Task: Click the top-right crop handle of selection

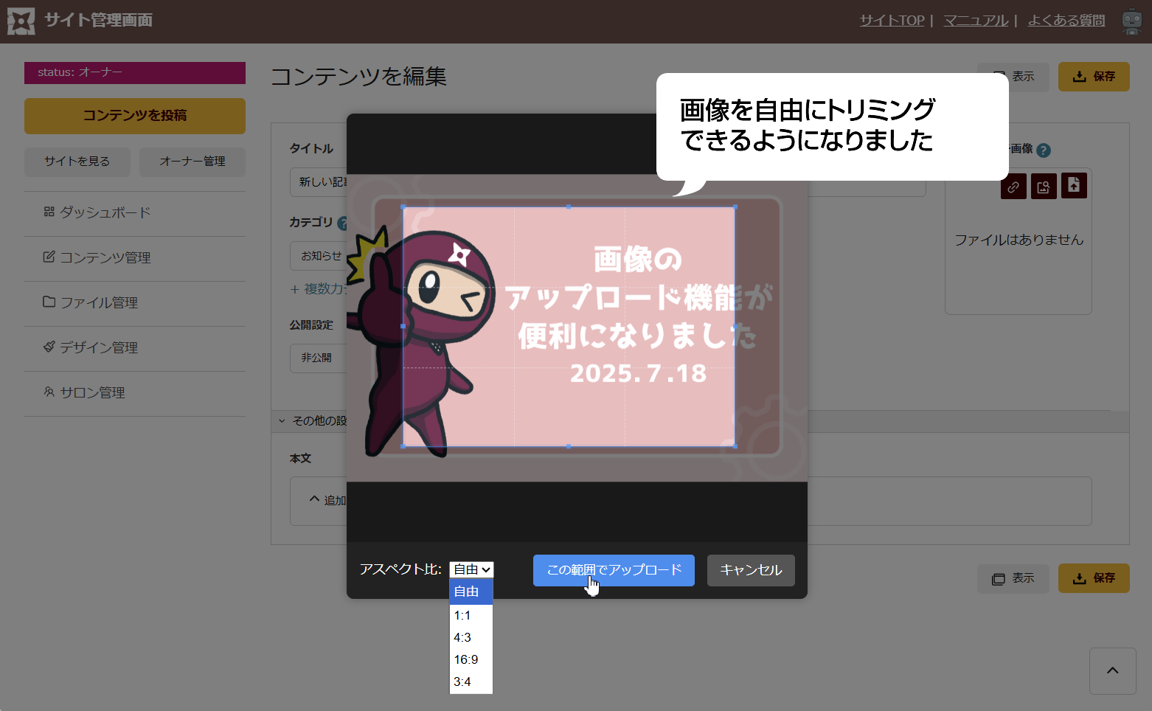Action: (735, 207)
